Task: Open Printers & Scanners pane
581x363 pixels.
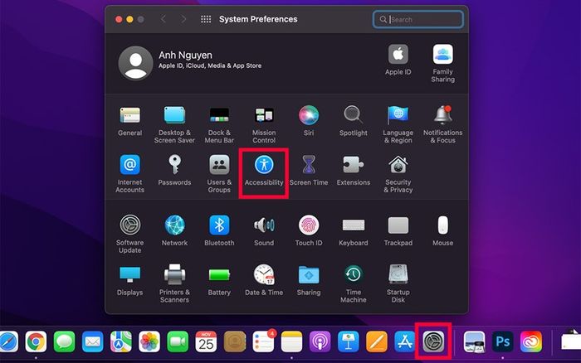Action: [174, 283]
